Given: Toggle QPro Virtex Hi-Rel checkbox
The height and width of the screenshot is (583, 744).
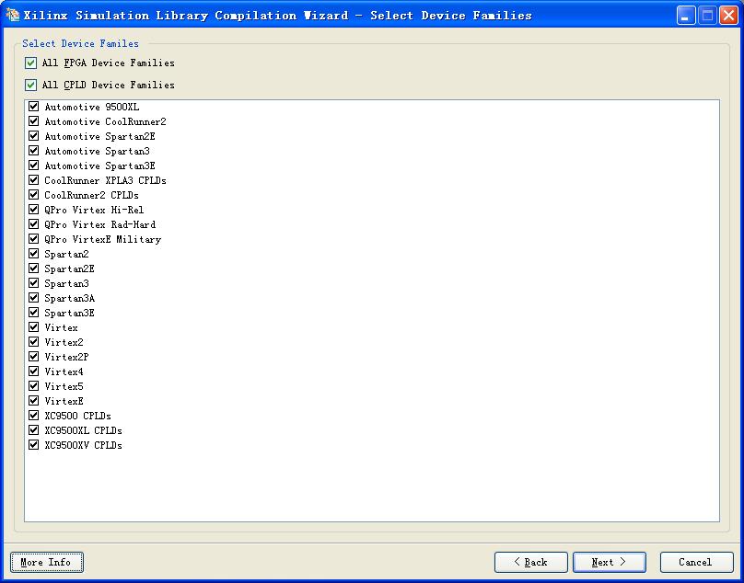Looking at the screenshot, I should click(x=34, y=210).
